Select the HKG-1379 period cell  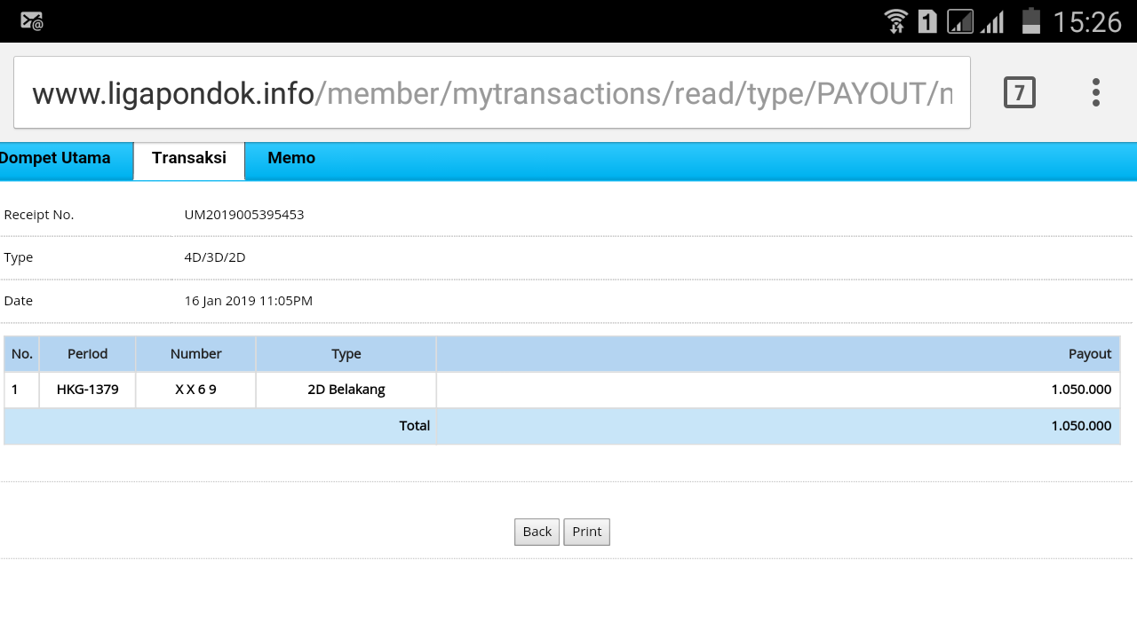coord(87,390)
